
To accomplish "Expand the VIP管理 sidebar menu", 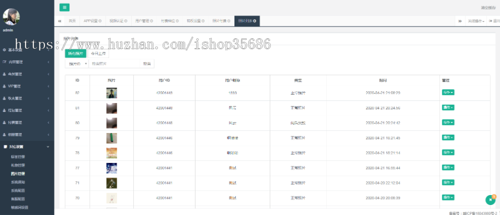I will tap(27, 86).
